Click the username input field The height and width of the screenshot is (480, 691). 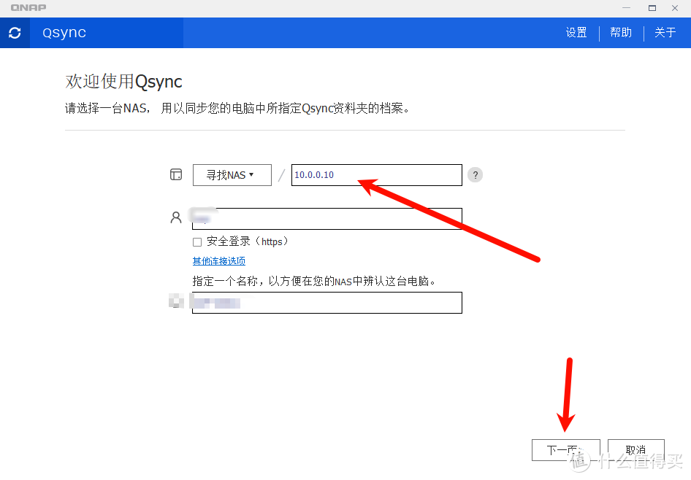coord(327,217)
